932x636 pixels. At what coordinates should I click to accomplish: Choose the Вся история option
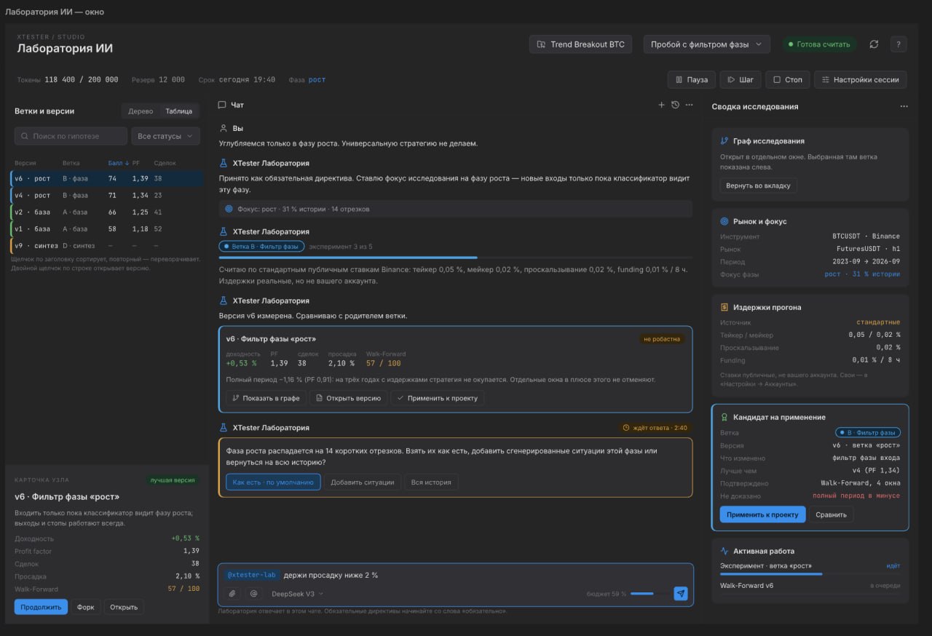click(x=432, y=482)
